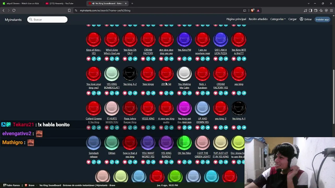Share the 'SAY I AM A LION PIZZA' sound
This screenshot has width=335, height=188.
click(x=226, y=59)
